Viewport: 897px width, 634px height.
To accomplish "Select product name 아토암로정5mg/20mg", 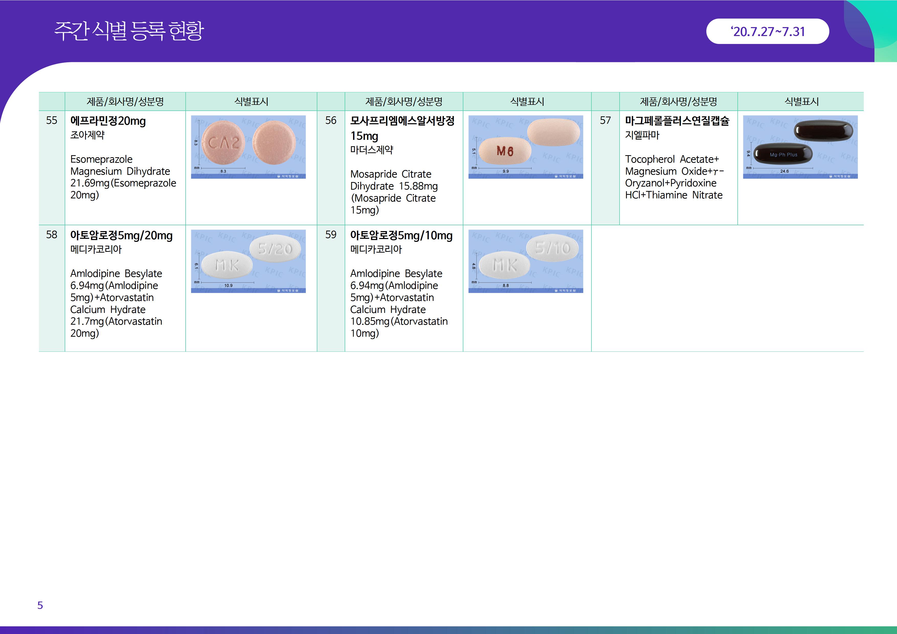I will 121,235.
